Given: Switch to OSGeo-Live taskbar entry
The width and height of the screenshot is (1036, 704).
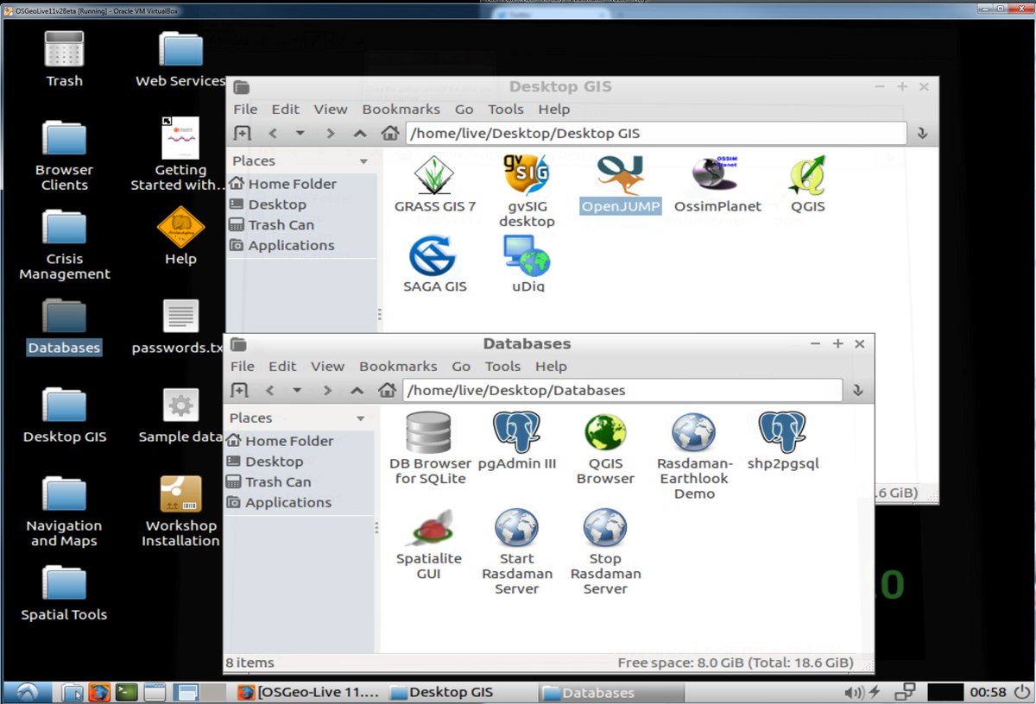Looking at the screenshot, I should coord(309,692).
